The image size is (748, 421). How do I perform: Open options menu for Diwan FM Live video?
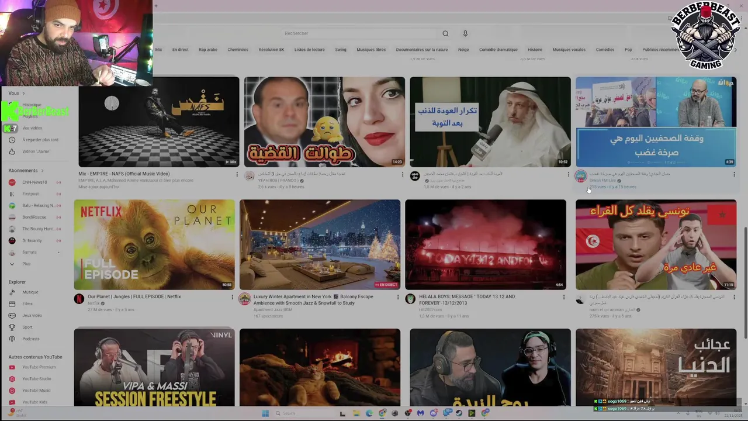point(734,174)
